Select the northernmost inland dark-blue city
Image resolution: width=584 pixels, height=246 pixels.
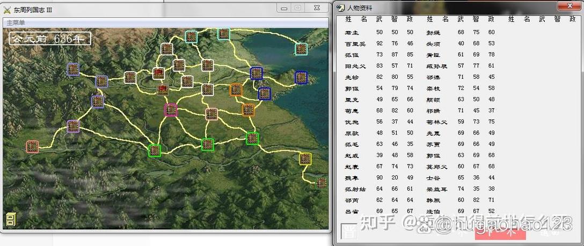(256, 73)
